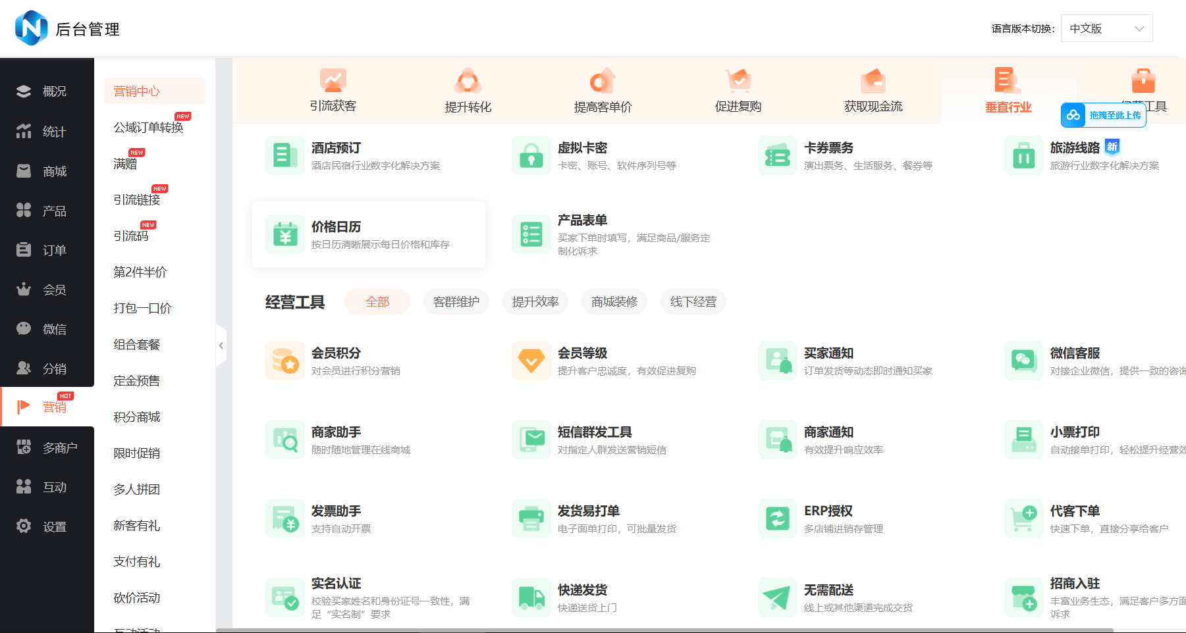Click the 拖拽至此上传 upload area
1186x633 pixels.
point(1104,114)
